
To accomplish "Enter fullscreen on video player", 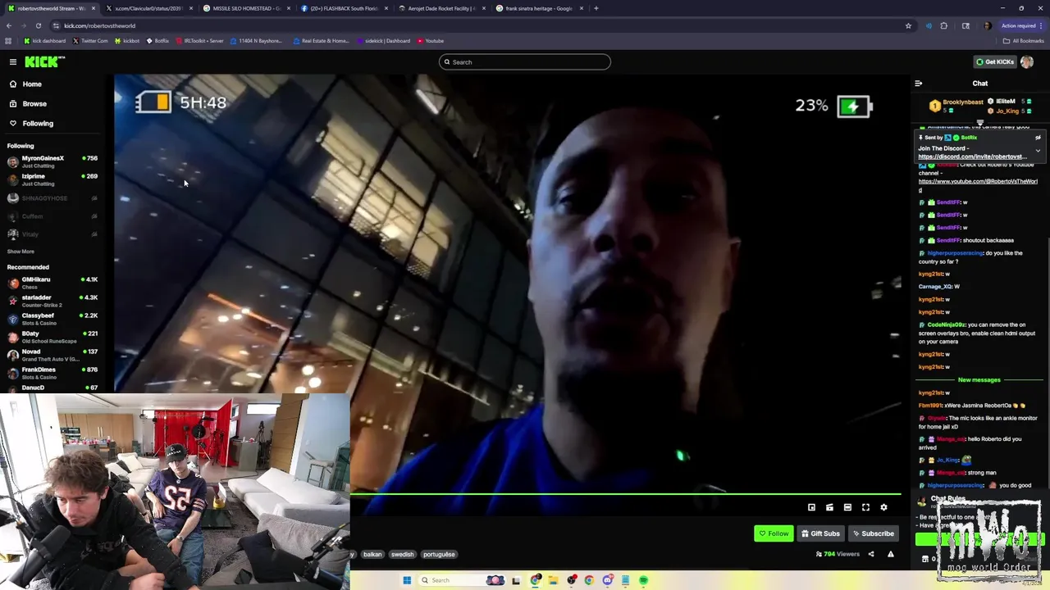I will [x=865, y=507].
